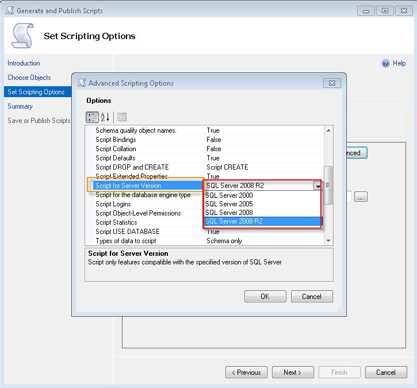Click the Save or Publish Scripts step
This screenshot has width=417, height=388.
pyautogui.click(x=39, y=121)
